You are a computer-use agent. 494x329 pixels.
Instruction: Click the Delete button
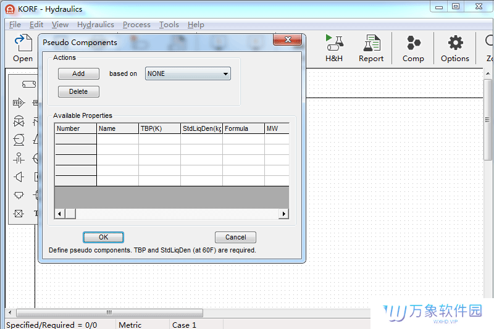pos(78,91)
